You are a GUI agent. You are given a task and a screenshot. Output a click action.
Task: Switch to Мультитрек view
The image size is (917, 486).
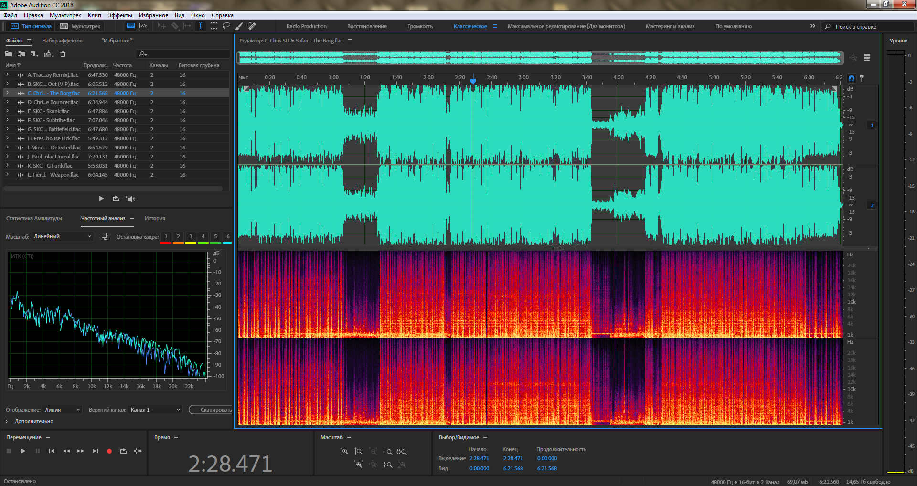80,26
